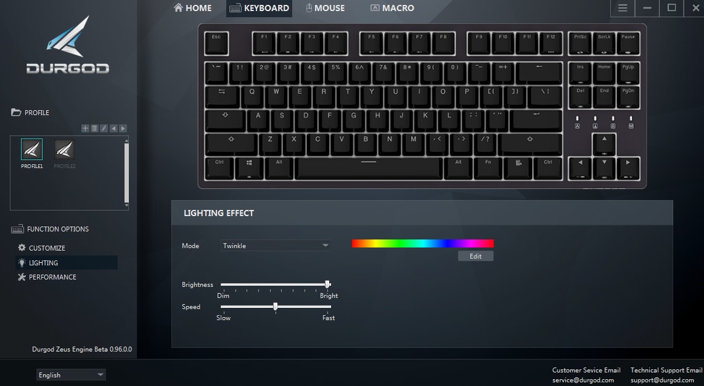Image resolution: width=704 pixels, height=386 pixels.
Task: Switch to the MACRO tab
Action: pyautogui.click(x=393, y=8)
